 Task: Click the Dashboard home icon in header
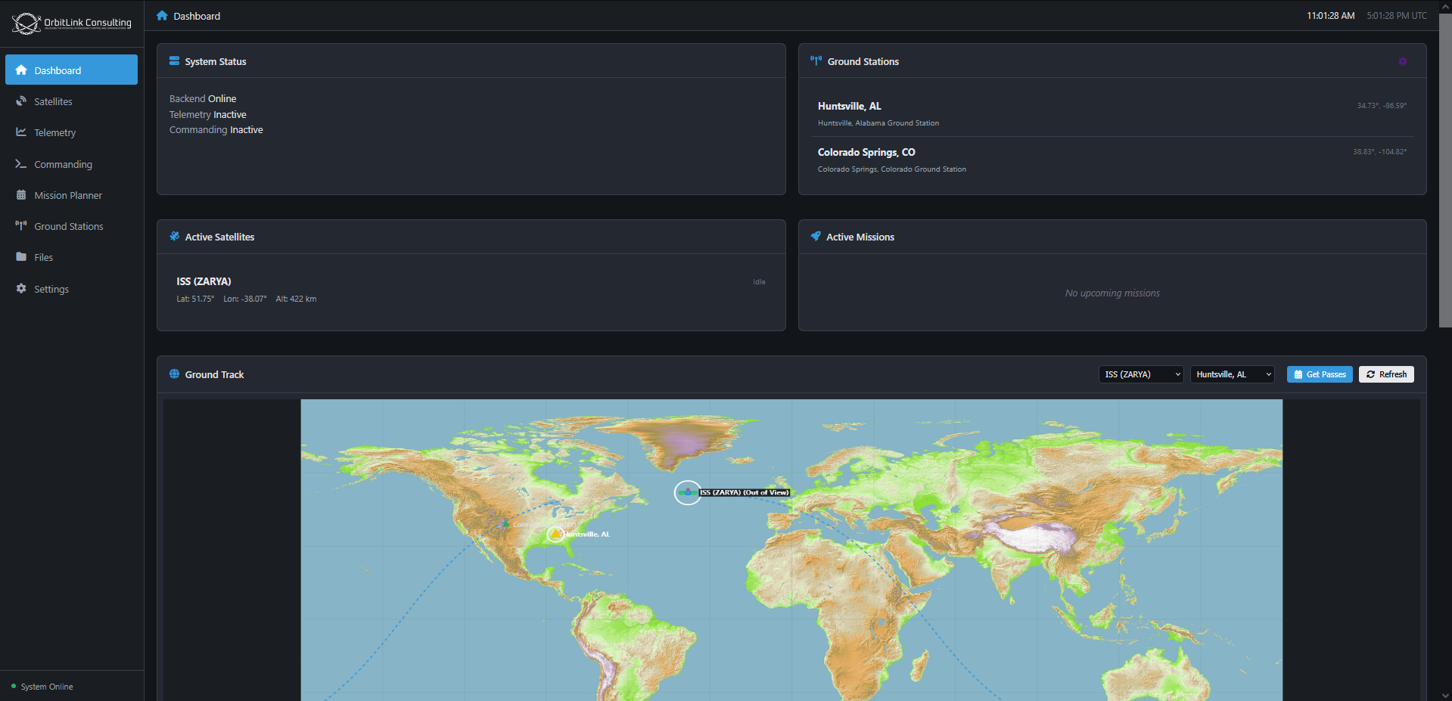tap(162, 16)
